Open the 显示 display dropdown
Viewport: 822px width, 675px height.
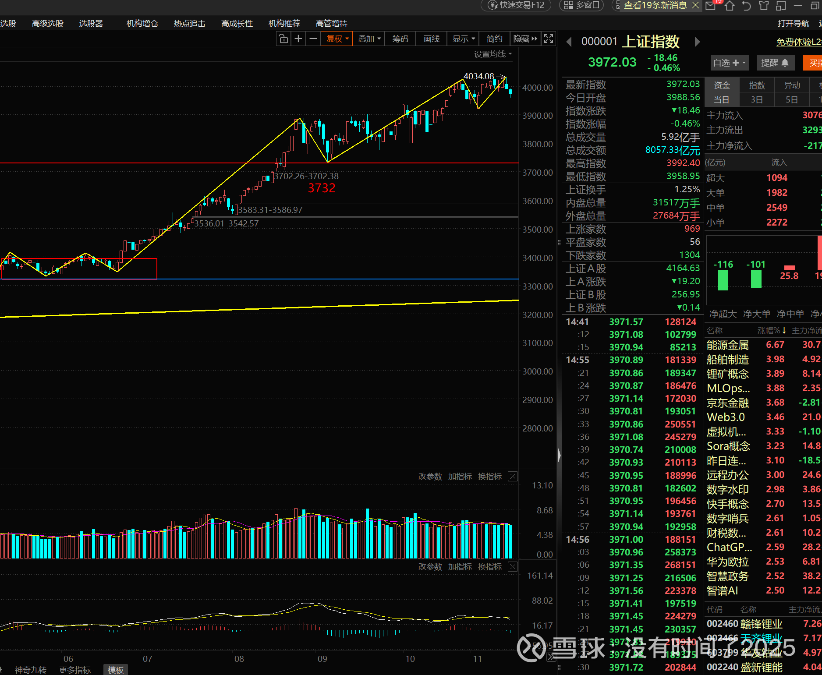pyautogui.click(x=463, y=39)
